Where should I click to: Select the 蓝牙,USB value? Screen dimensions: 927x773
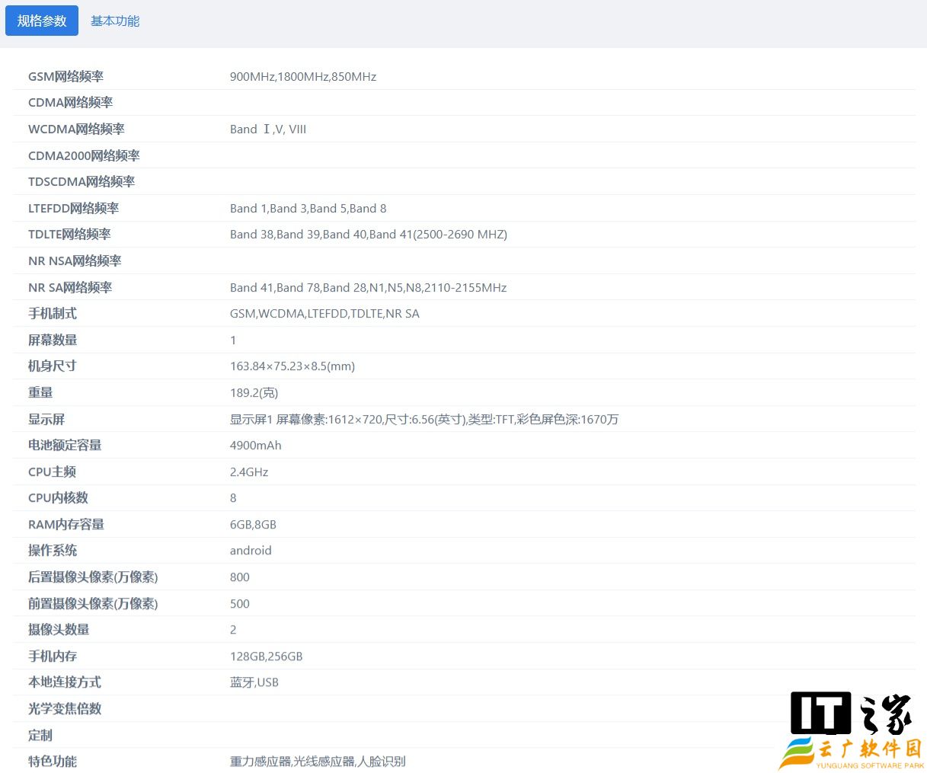click(254, 682)
